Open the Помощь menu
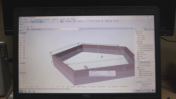This screenshot has height=99, width=176. tap(73, 19)
